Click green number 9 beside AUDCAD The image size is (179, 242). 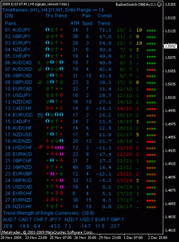click(39, 62)
